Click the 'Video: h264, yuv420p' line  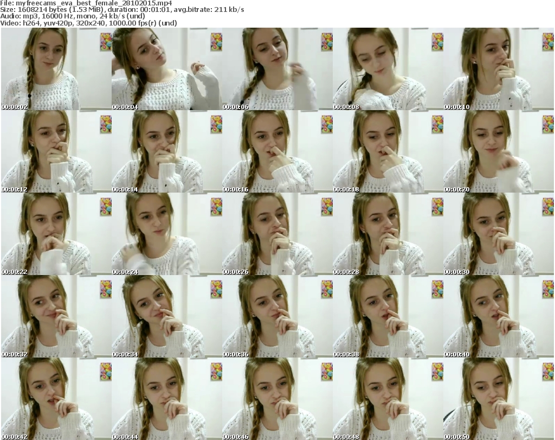88,23
